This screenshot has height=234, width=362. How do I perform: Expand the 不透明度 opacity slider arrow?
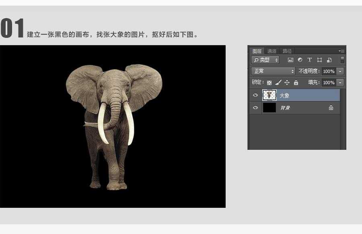pyautogui.click(x=340, y=71)
